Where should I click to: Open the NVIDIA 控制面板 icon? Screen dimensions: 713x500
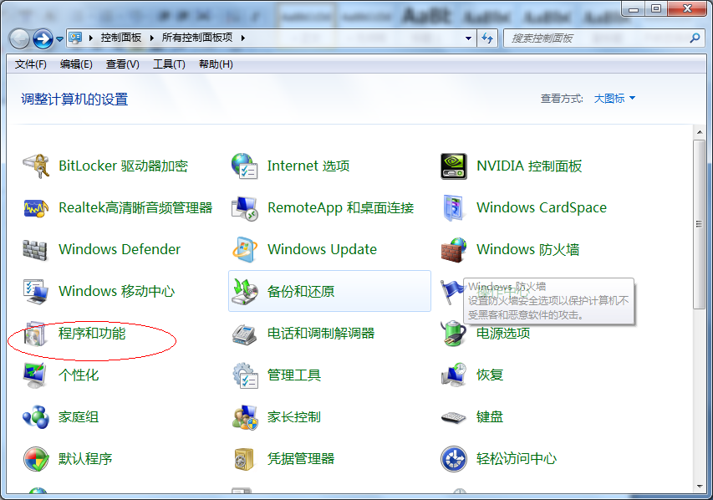453,166
